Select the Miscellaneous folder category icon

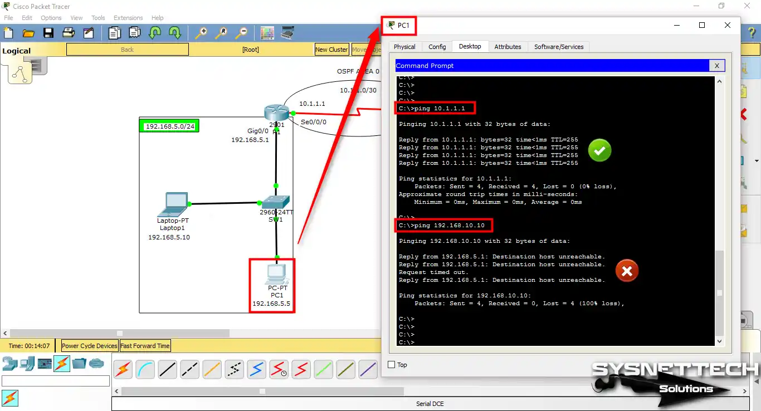click(79, 364)
